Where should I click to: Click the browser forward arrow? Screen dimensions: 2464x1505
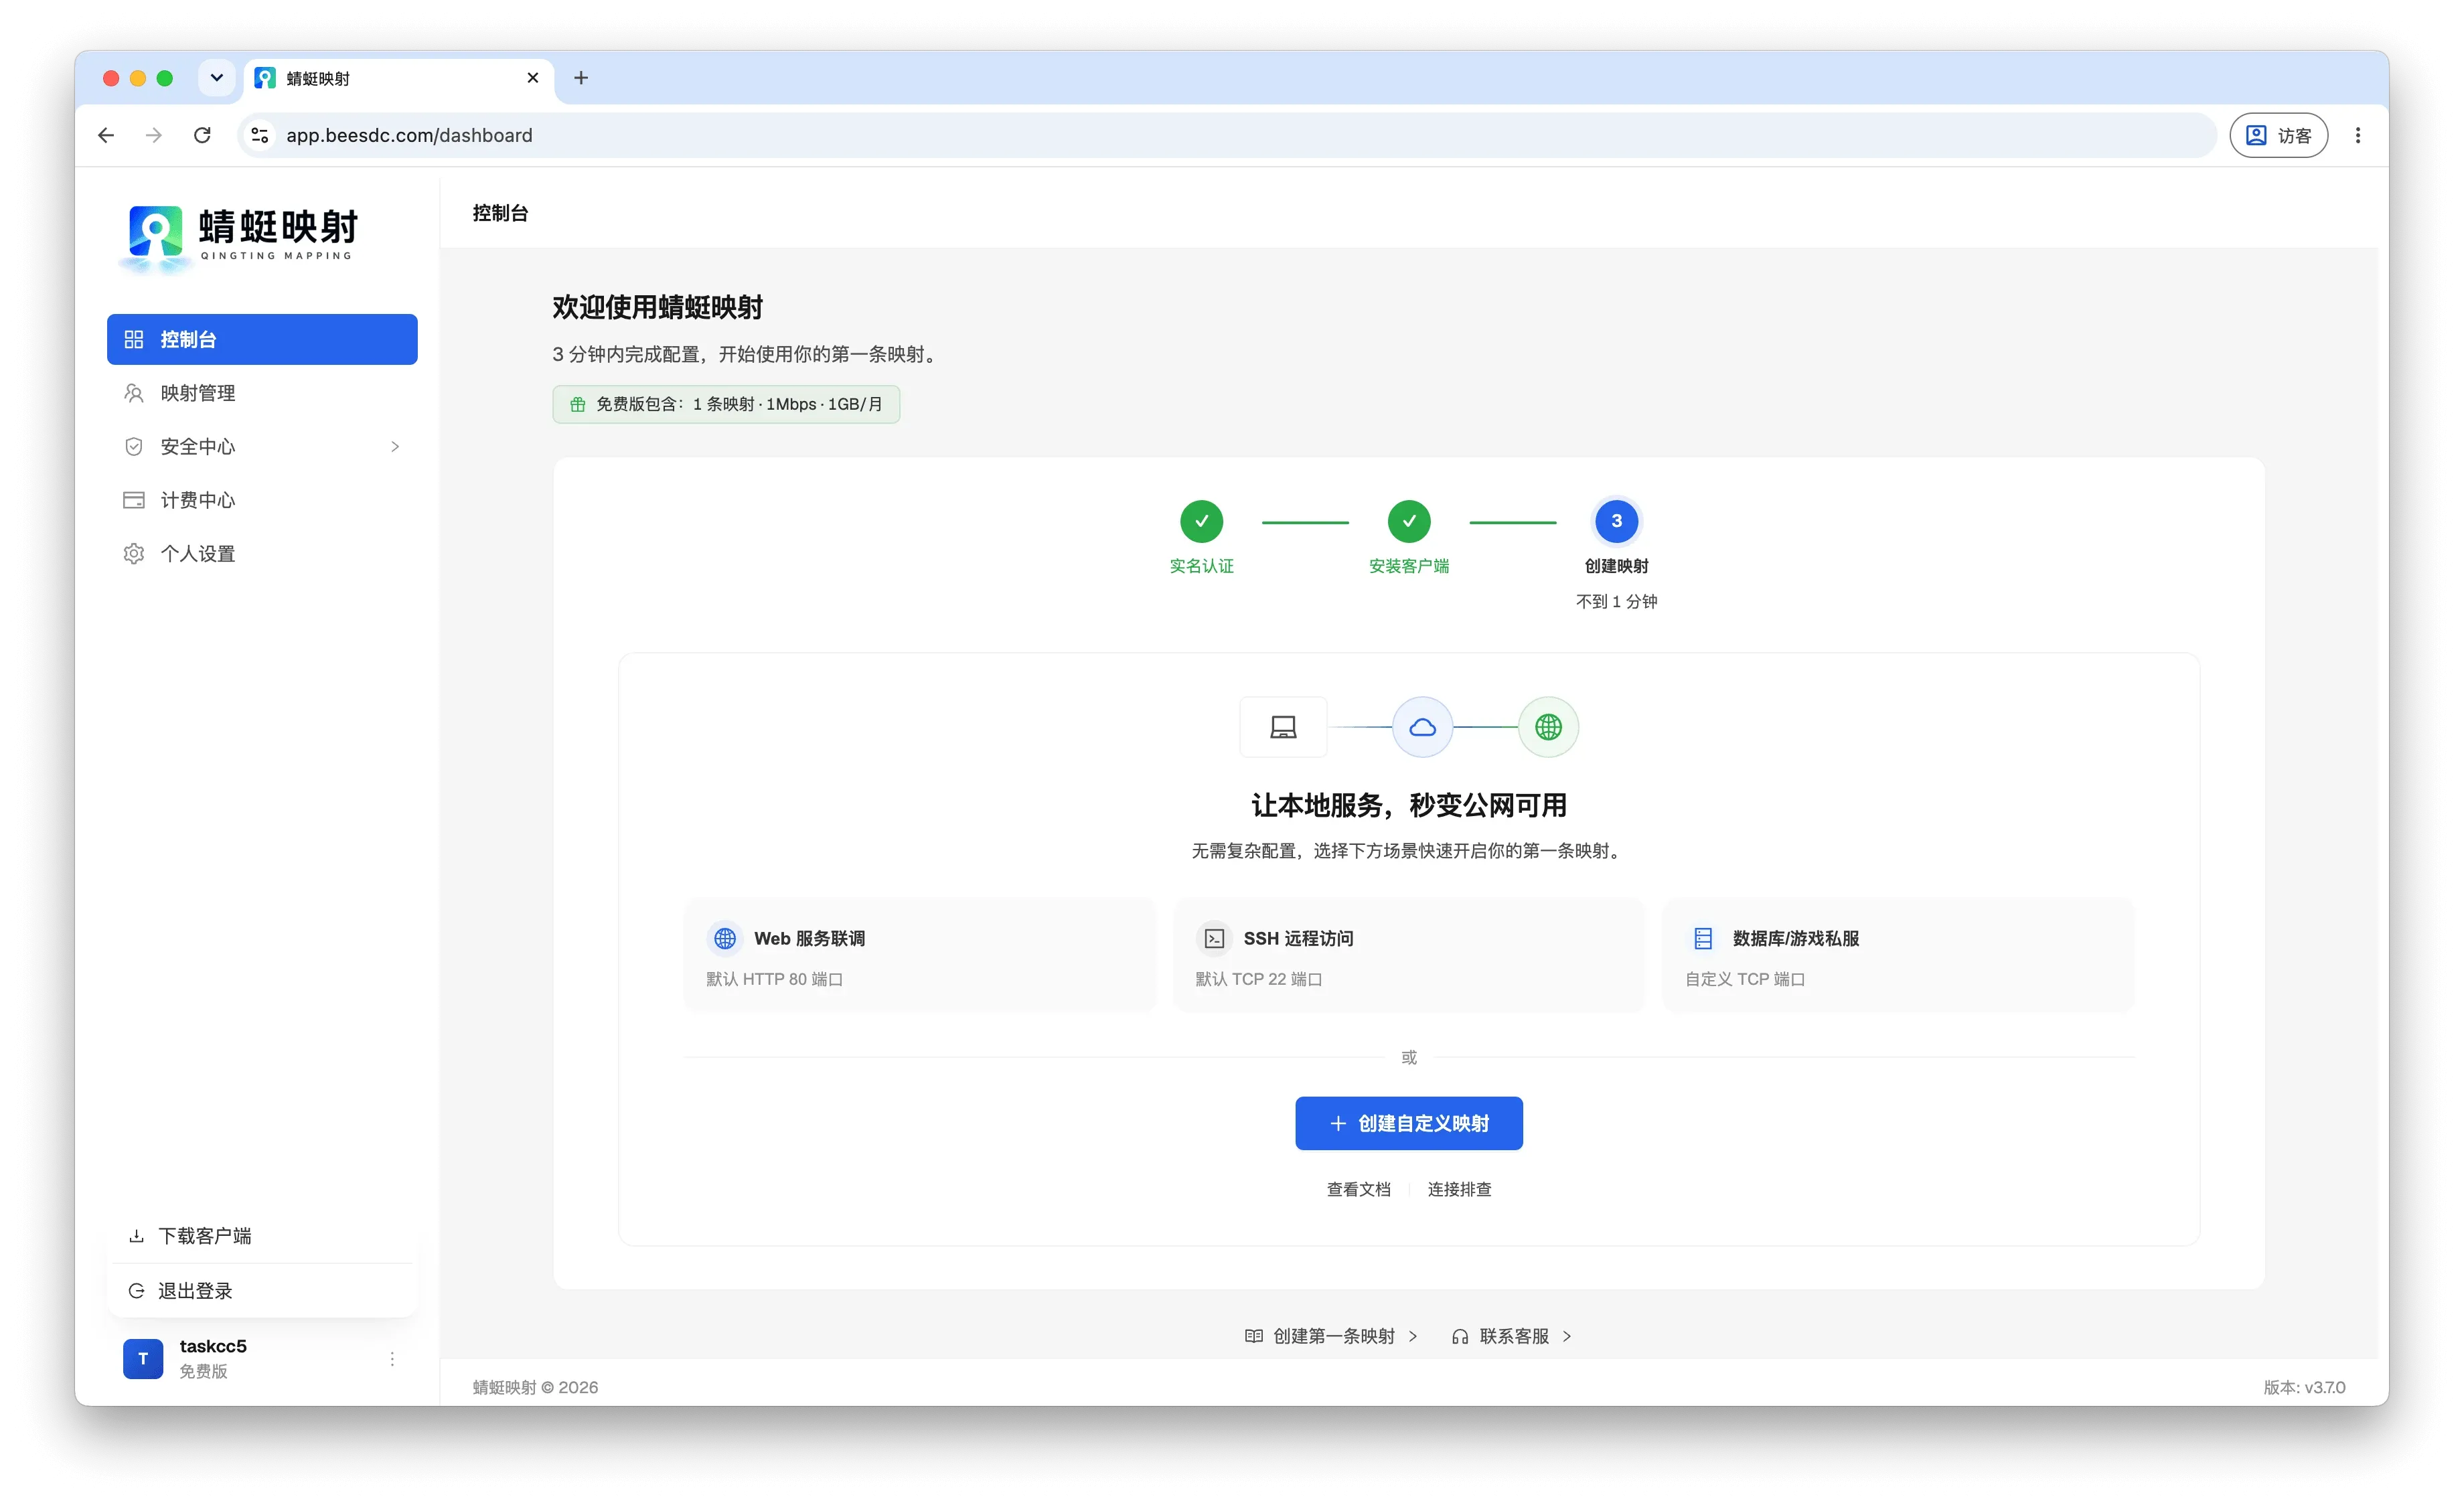tap(154, 135)
